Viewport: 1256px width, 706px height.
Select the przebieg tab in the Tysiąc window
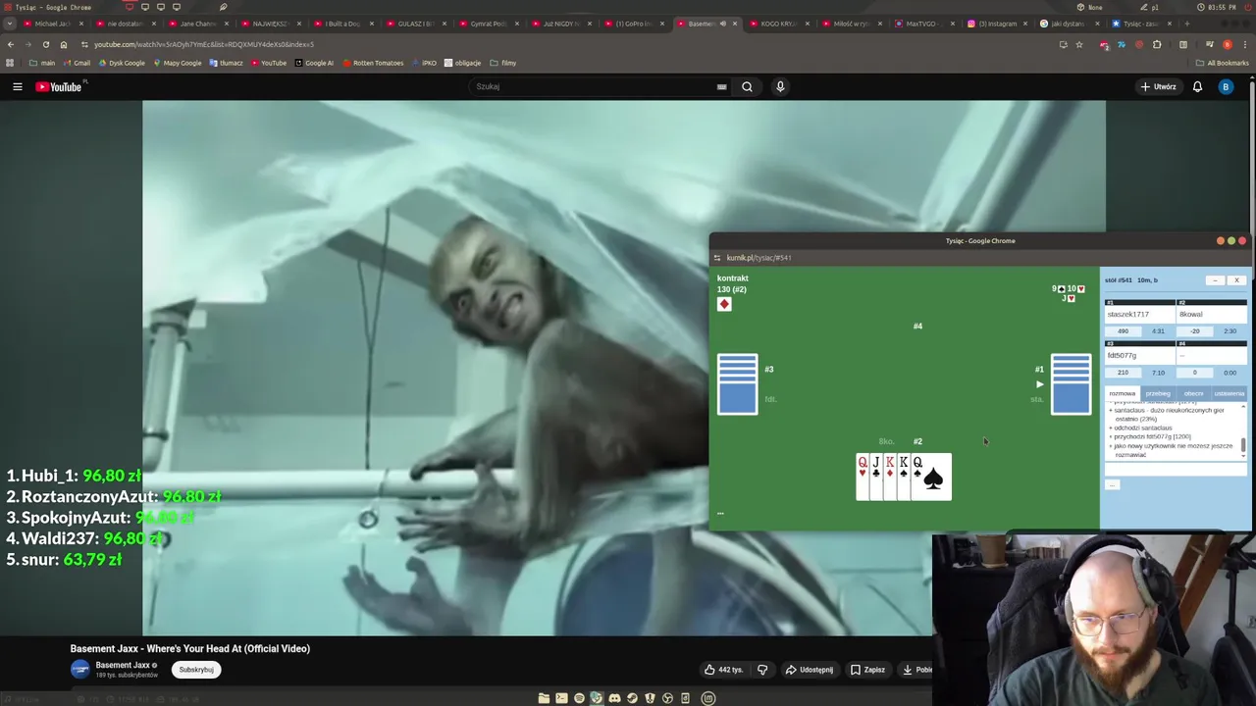(x=1158, y=393)
